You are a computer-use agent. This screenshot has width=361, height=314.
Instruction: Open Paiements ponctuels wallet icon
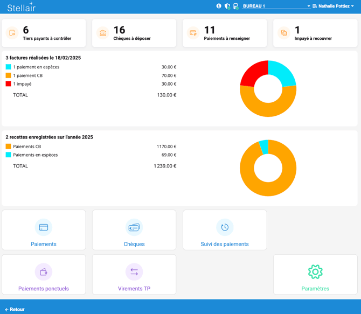point(44,272)
